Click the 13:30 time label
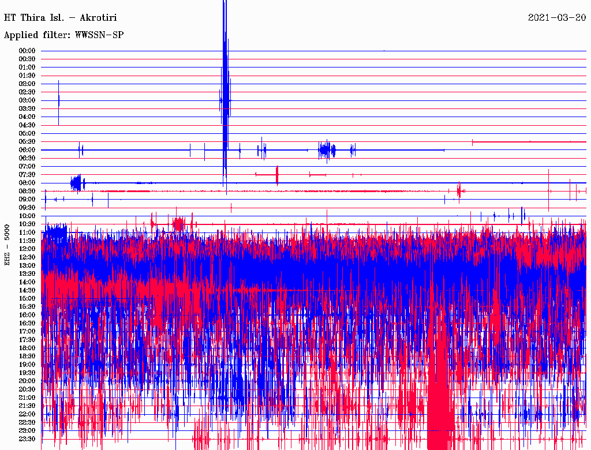This screenshot has width=591, height=450. click(27, 273)
